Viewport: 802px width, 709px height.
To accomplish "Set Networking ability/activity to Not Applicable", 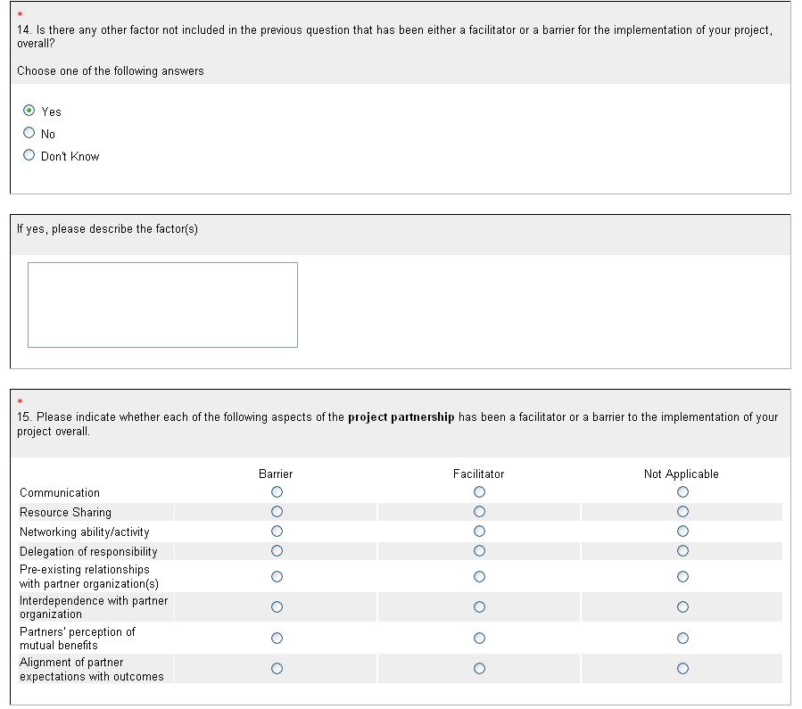I will (682, 532).
